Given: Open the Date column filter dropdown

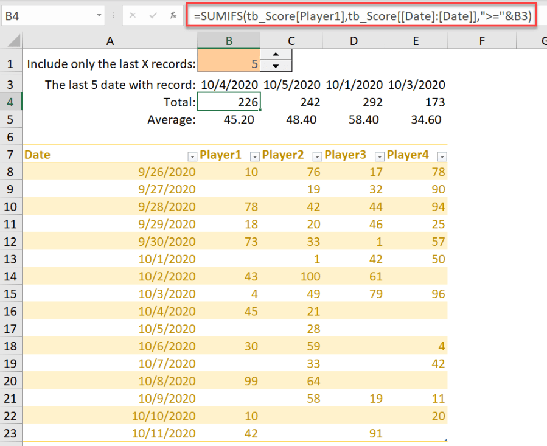Looking at the screenshot, I should 192,156.
